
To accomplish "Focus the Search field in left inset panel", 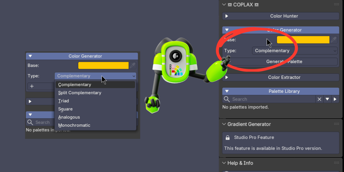I will click(x=42, y=122).
